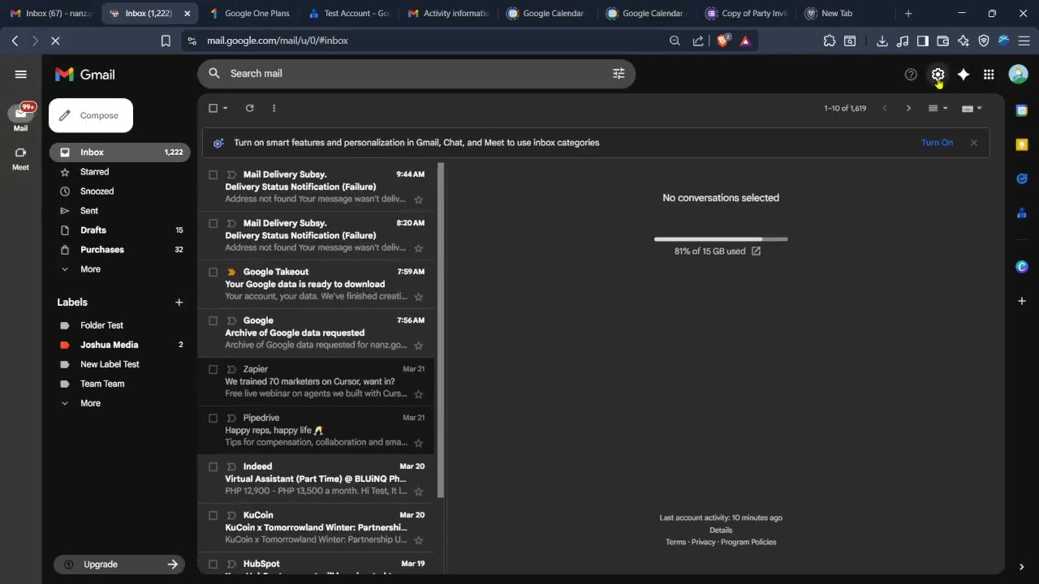The image size is (1039, 584).
Task: Open Mail icon with 99+ badge
Action: pos(20,118)
